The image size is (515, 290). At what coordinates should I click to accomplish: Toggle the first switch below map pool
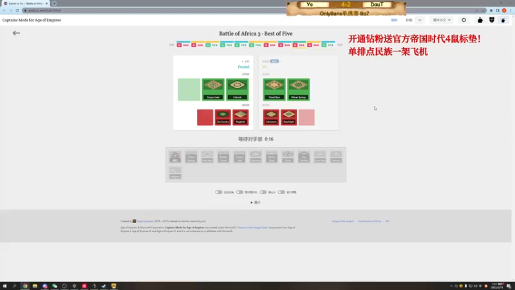(x=219, y=192)
